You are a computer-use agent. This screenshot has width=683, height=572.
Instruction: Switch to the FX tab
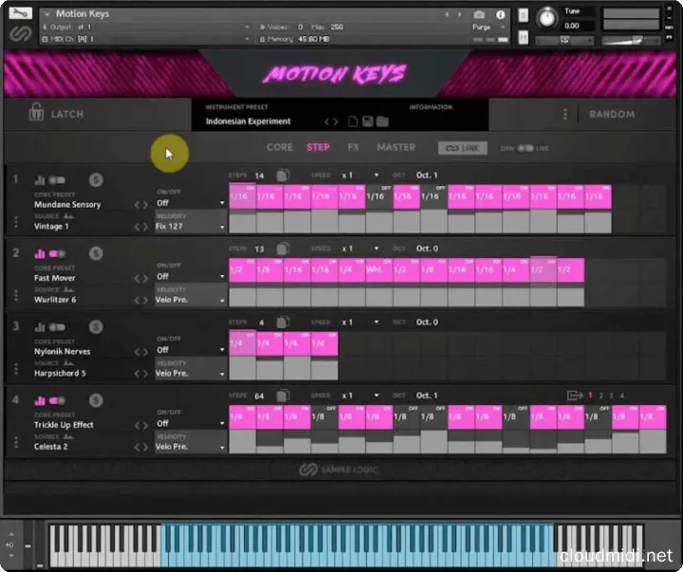click(x=353, y=148)
